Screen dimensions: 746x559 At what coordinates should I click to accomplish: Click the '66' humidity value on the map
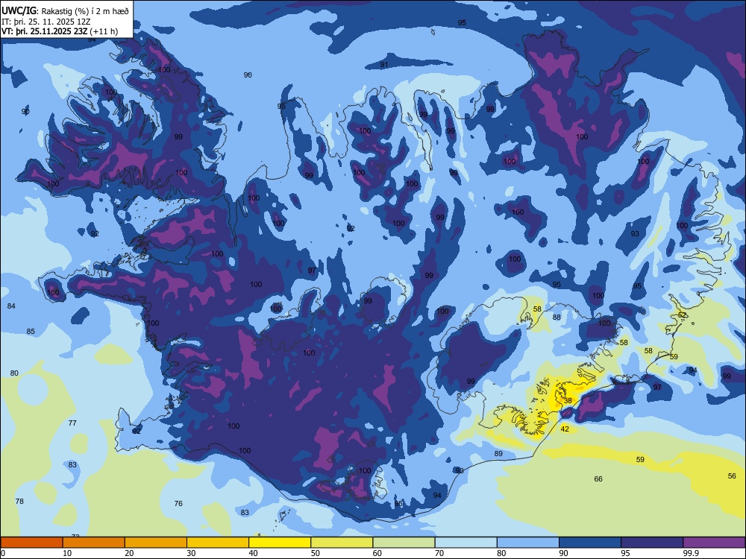(x=598, y=479)
